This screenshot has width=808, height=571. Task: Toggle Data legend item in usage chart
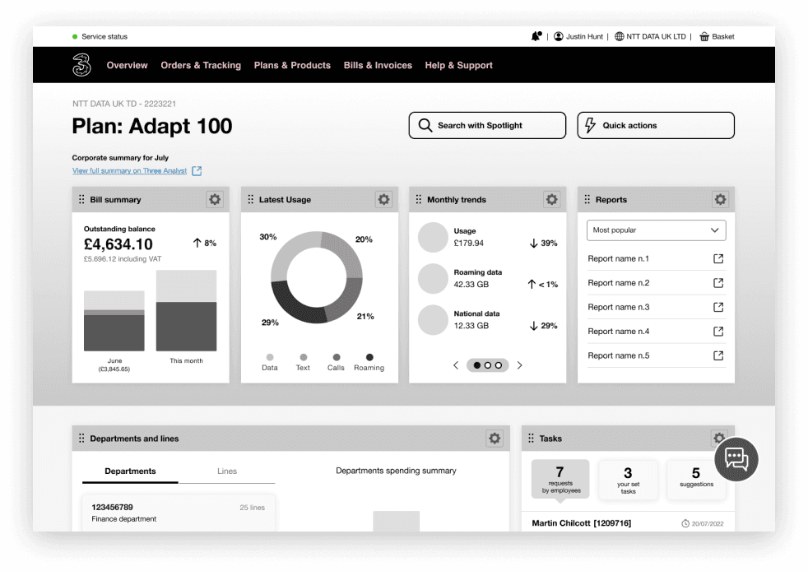[270, 362]
